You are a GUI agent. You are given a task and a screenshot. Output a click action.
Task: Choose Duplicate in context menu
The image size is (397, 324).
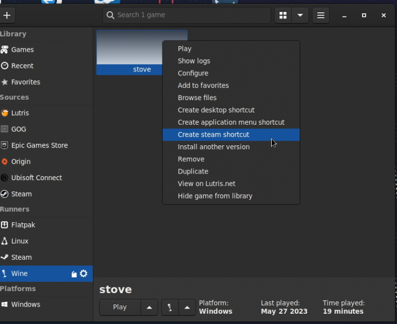coord(231,171)
